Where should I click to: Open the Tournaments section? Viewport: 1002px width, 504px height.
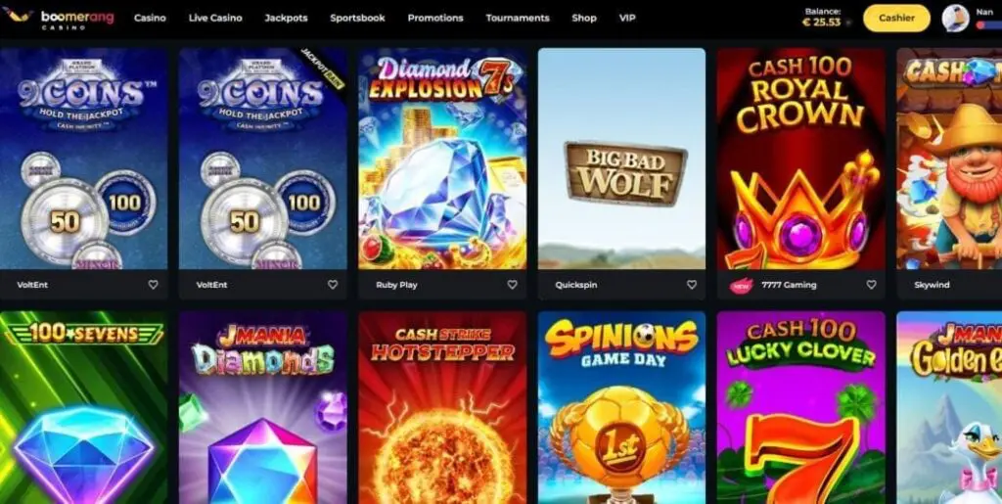(518, 18)
